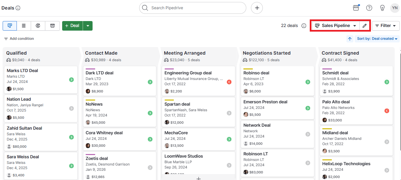
Task: Open the Palo Alto deal title
Action: pos(336,102)
